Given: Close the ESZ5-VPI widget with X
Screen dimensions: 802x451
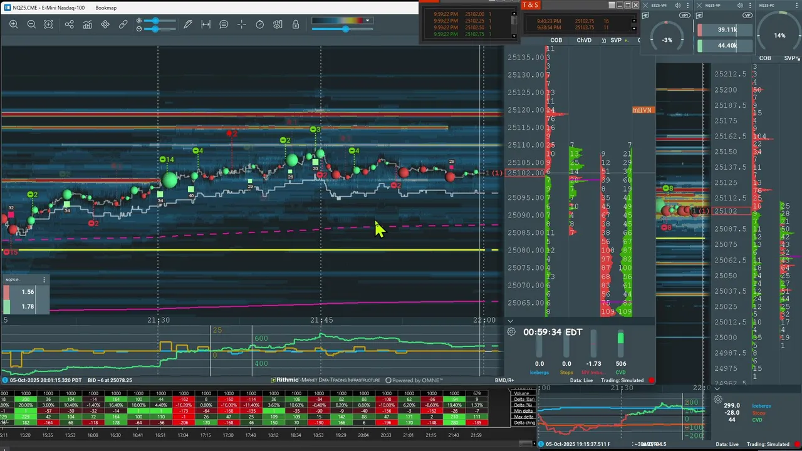Looking at the screenshot, I should tap(645, 6).
